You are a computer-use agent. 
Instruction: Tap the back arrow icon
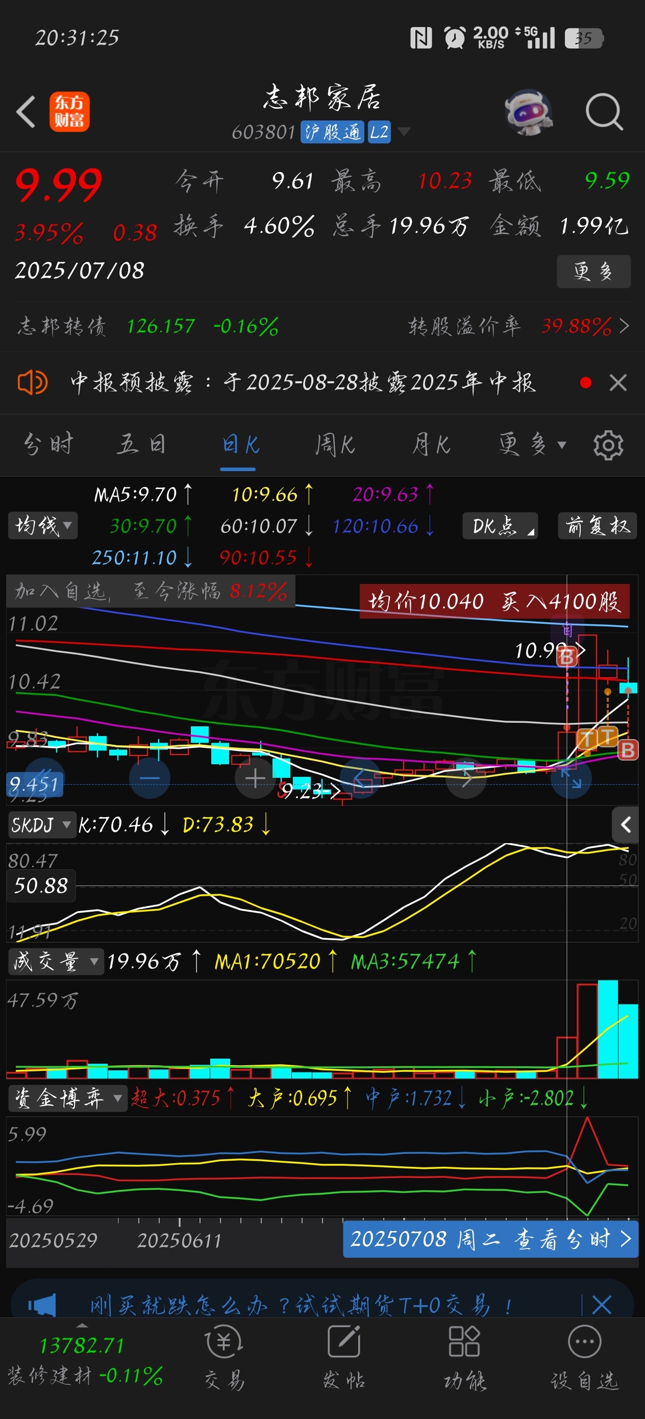point(26,112)
